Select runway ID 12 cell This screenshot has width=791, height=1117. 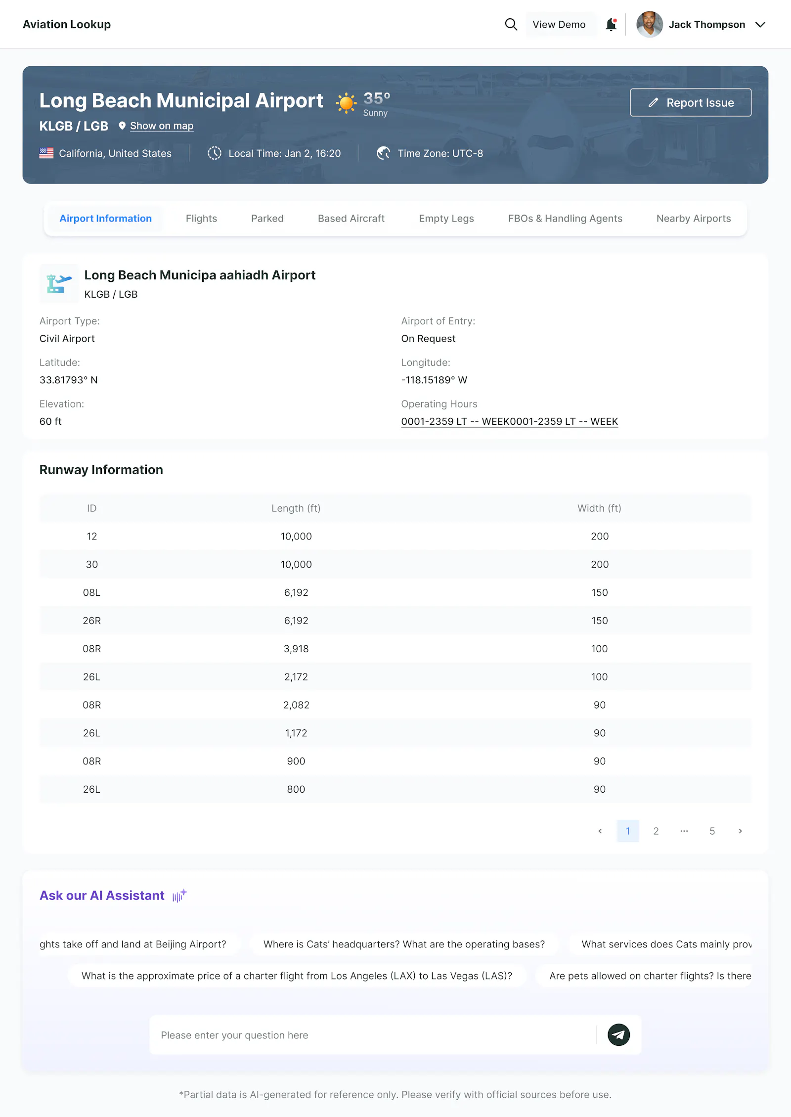coord(91,536)
